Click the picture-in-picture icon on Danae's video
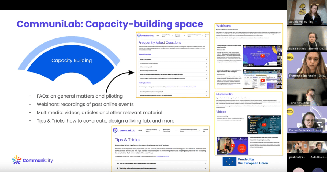The width and height of the screenshot is (327, 172). click(319, 125)
